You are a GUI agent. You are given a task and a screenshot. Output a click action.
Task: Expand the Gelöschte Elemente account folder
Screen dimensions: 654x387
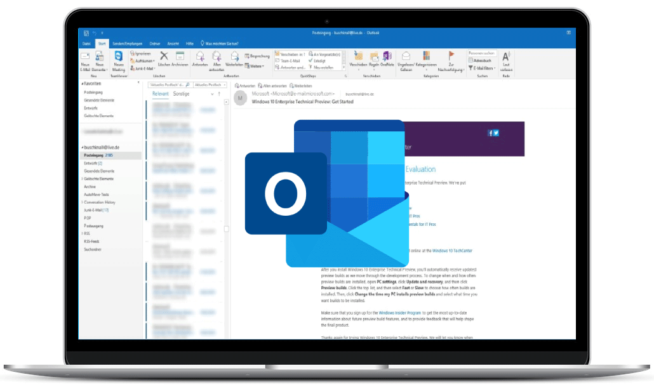tap(82, 179)
